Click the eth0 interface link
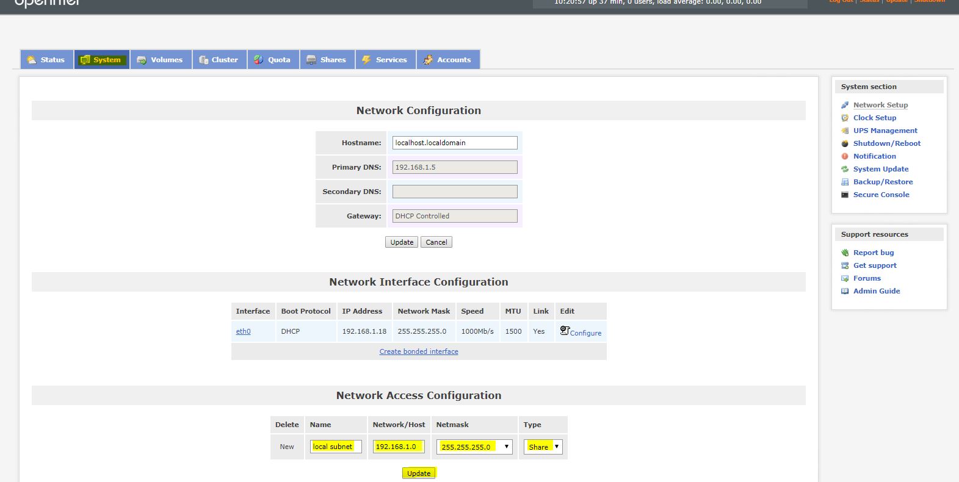 243,331
